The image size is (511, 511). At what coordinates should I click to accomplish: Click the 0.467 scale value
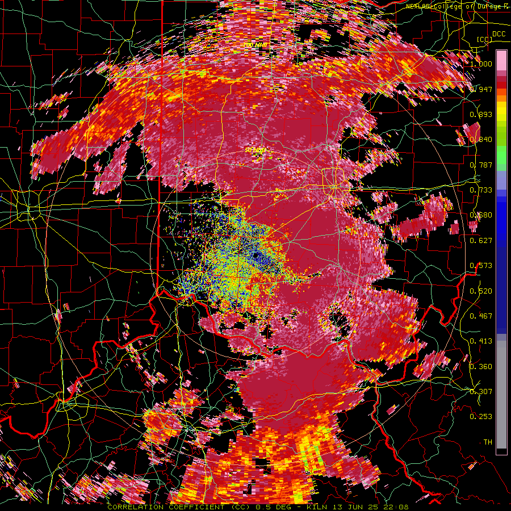[481, 316]
